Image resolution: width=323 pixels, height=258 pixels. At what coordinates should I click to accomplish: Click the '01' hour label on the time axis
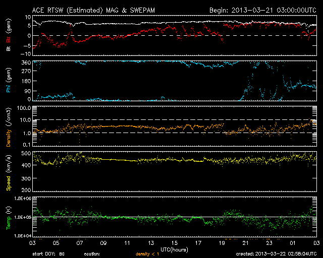[293, 243]
